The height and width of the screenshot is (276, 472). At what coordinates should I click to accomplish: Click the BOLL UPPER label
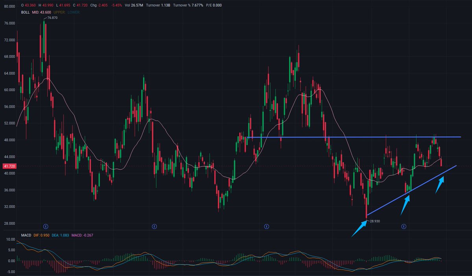(x=60, y=13)
